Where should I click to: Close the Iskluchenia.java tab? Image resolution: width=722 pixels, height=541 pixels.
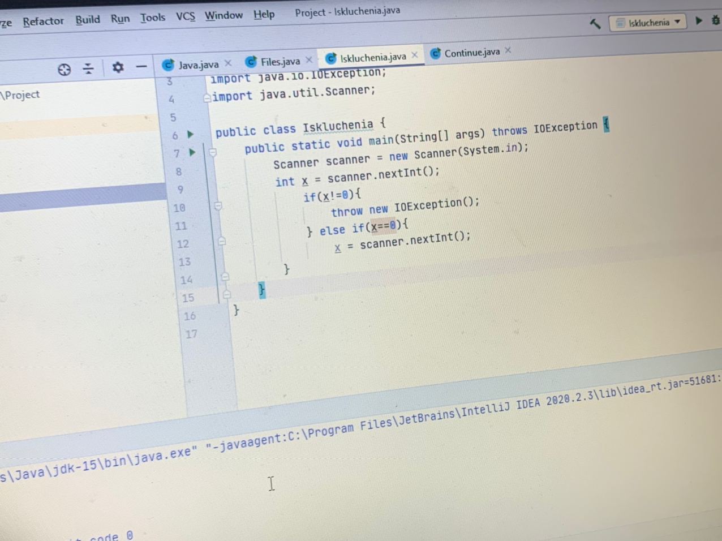[415, 55]
